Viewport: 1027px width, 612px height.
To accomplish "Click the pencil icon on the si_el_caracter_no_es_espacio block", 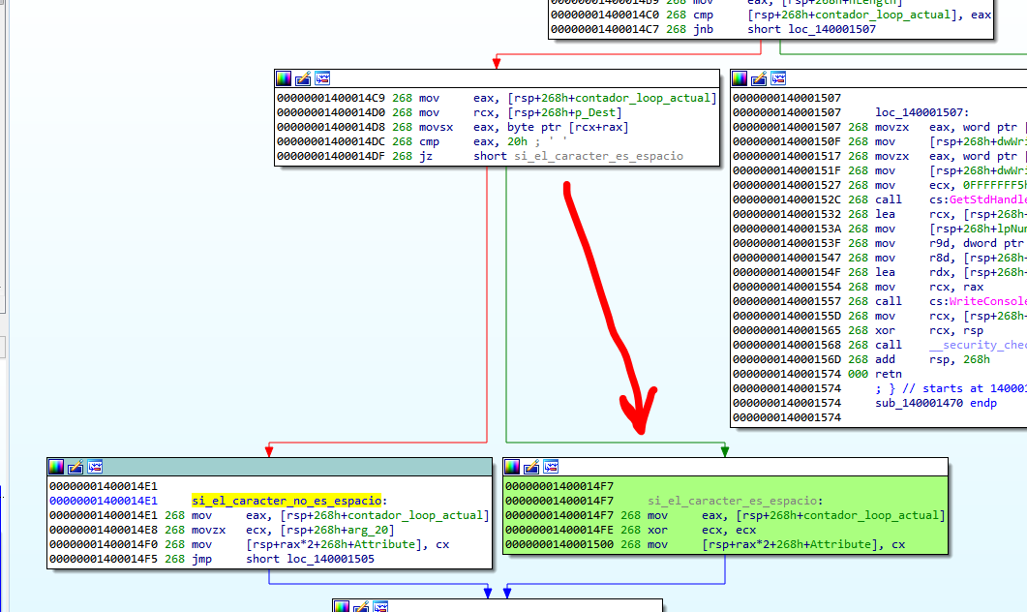I will click(76, 467).
